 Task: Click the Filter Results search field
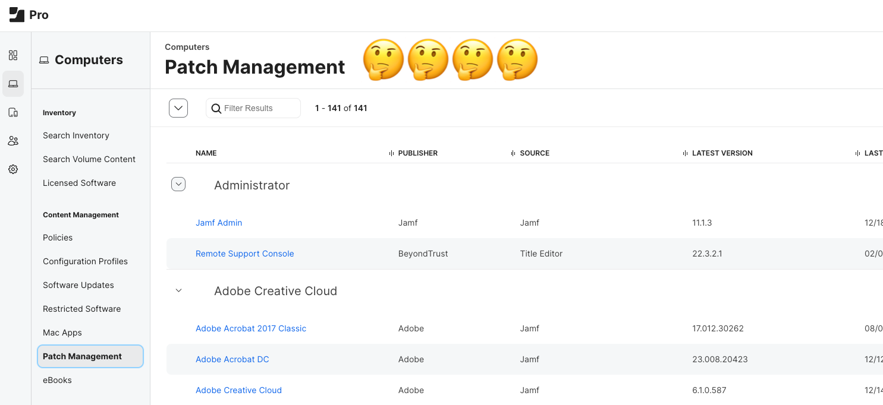[259, 108]
